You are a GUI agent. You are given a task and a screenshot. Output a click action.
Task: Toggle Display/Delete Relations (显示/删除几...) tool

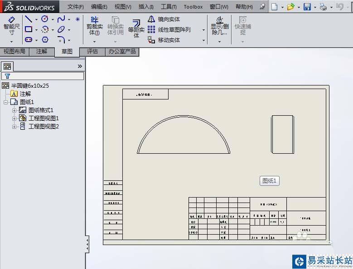click(x=220, y=26)
